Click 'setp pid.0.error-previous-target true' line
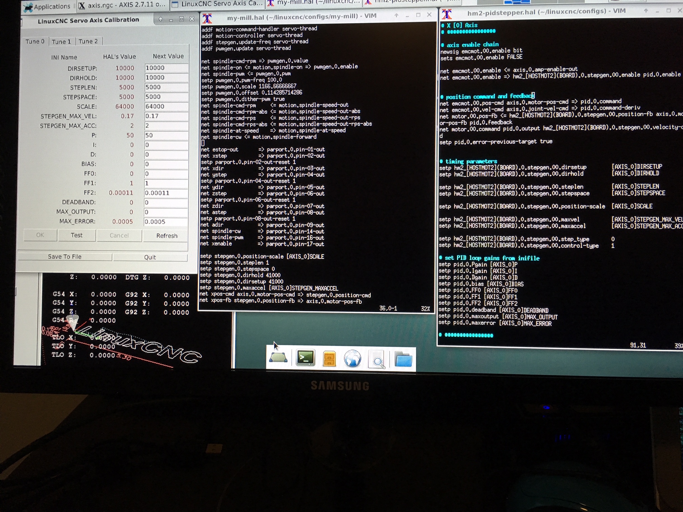 point(496,142)
